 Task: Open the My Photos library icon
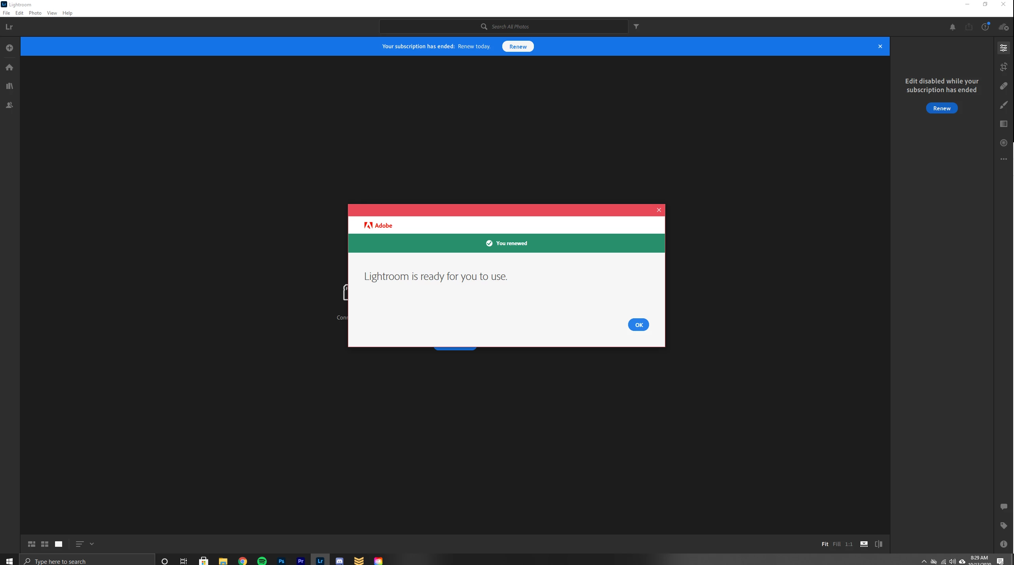coord(9,86)
